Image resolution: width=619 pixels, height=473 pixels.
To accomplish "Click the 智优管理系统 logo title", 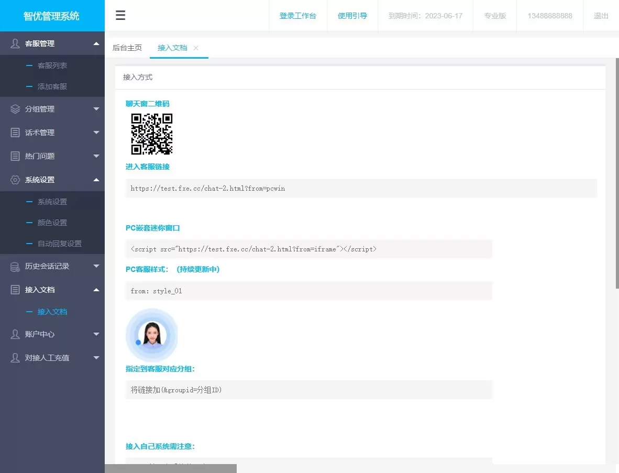I will (x=51, y=16).
